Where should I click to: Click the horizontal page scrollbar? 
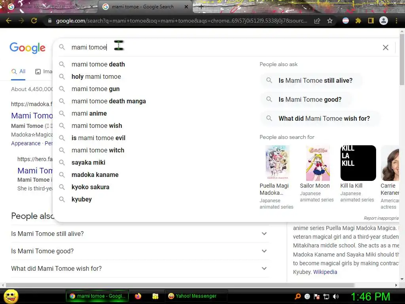point(181,285)
